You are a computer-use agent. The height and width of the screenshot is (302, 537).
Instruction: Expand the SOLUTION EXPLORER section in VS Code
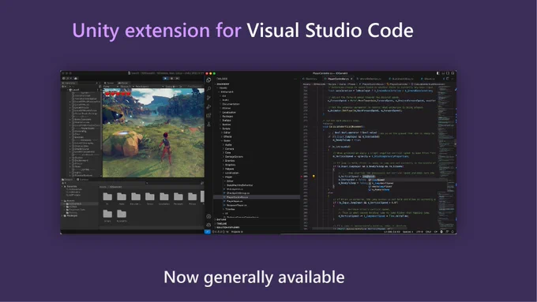(x=257, y=227)
